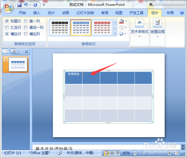Apply the red table style thumbnail
This screenshot has width=187, height=158.
[x=102, y=28]
